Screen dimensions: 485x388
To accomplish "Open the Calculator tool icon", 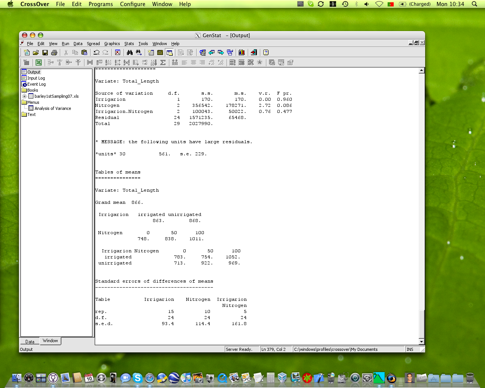I will 160,52.
